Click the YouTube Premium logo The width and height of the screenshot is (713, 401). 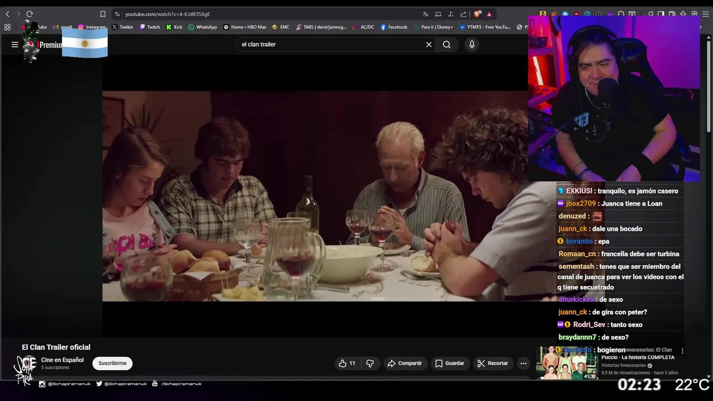[x=45, y=45]
